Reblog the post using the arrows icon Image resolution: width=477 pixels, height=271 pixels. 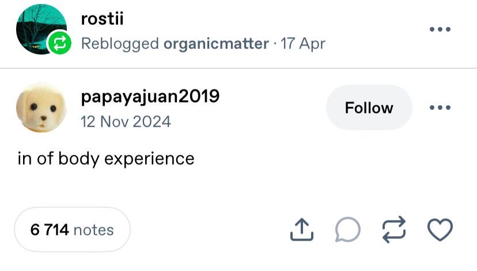pyautogui.click(x=394, y=230)
